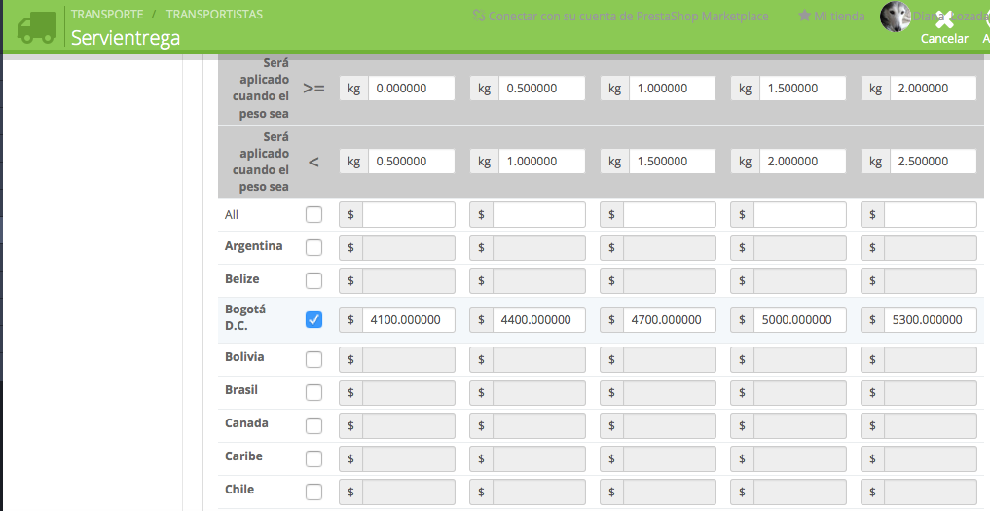Click the star icon beside Mi tienda
Viewport: 990px width, 511px height.
(x=804, y=16)
